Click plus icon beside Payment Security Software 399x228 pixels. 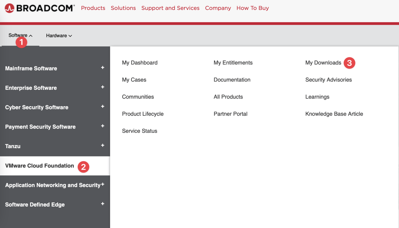[103, 126]
